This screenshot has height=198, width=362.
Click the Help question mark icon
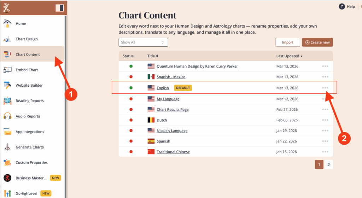tap(341, 6)
